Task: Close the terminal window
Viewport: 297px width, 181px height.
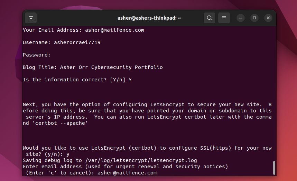Action: [x=268, y=18]
